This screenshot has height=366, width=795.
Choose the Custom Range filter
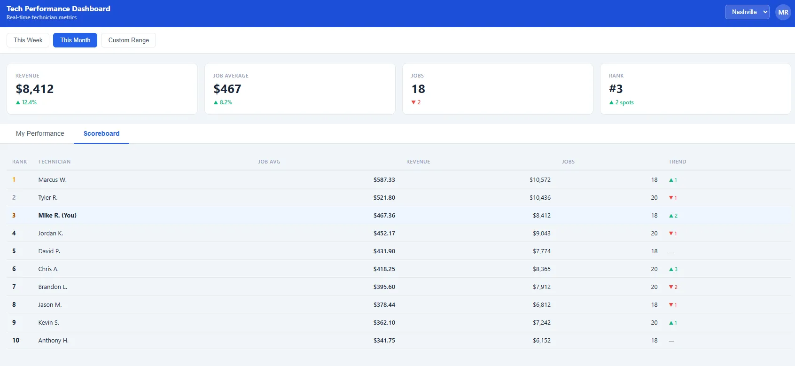pyautogui.click(x=128, y=40)
